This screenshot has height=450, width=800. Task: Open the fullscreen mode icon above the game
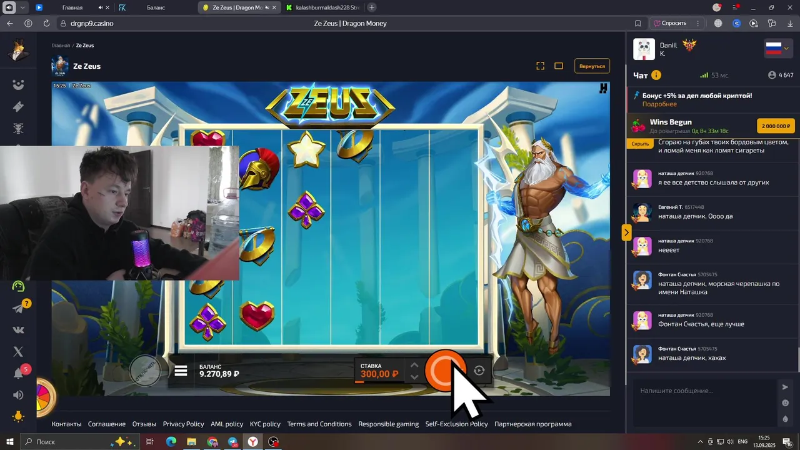(x=541, y=66)
